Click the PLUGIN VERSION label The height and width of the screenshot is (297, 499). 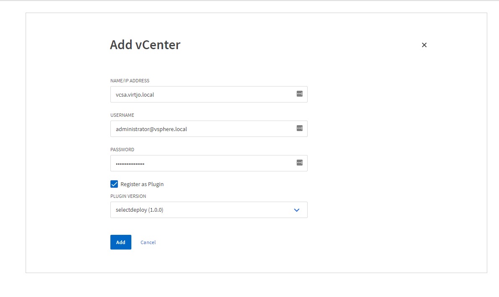coord(128,196)
